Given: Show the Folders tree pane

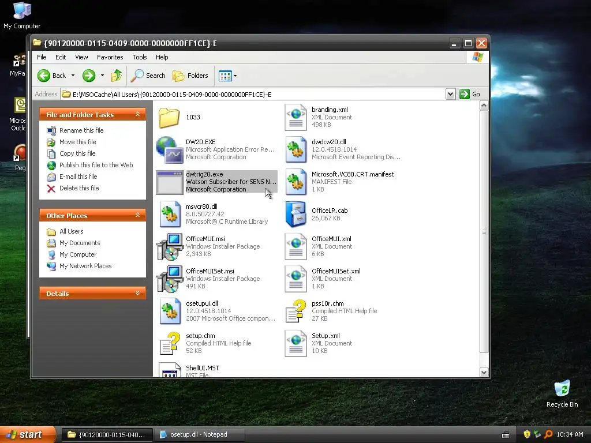Looking at the screenshot, I should [x=190, y=76].
